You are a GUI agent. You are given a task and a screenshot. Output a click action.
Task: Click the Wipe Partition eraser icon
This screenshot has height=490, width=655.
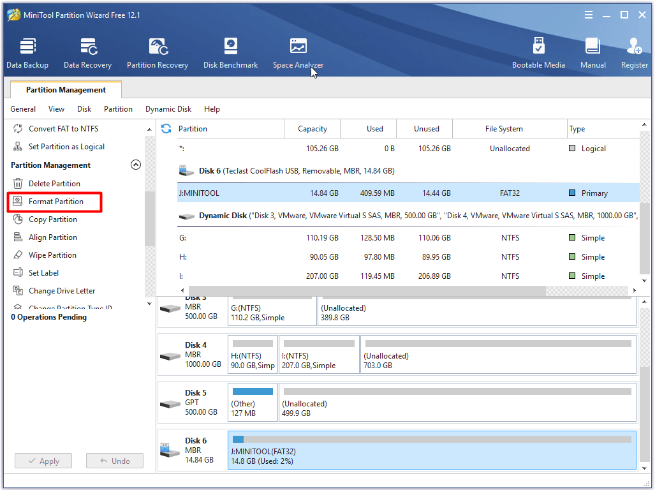pos(18,255)
